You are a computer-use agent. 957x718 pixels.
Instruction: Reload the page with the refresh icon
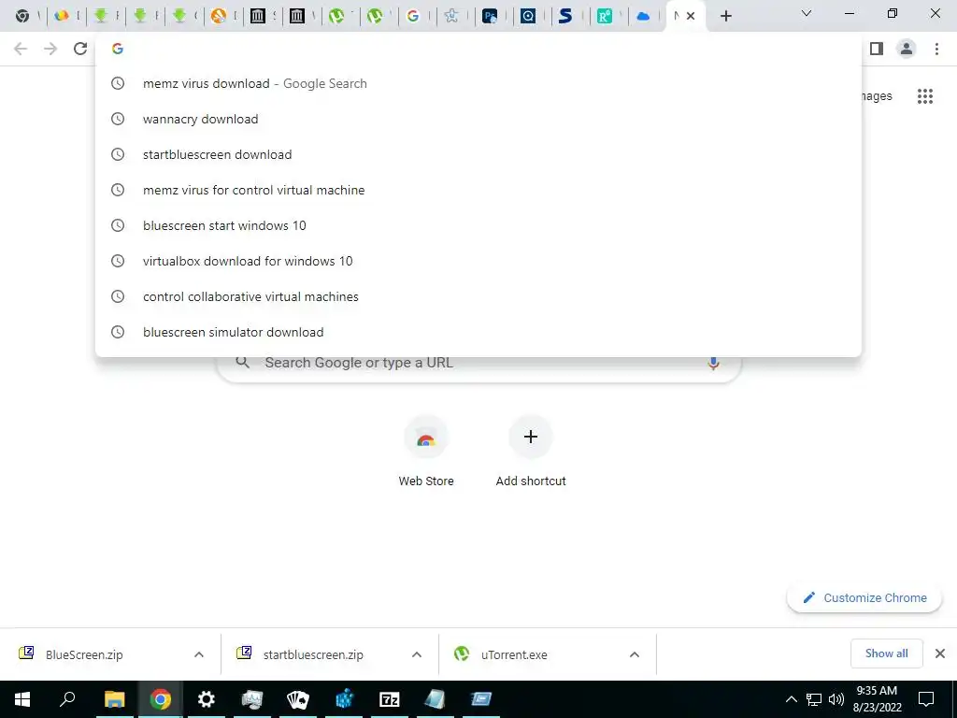click(80, 49)
